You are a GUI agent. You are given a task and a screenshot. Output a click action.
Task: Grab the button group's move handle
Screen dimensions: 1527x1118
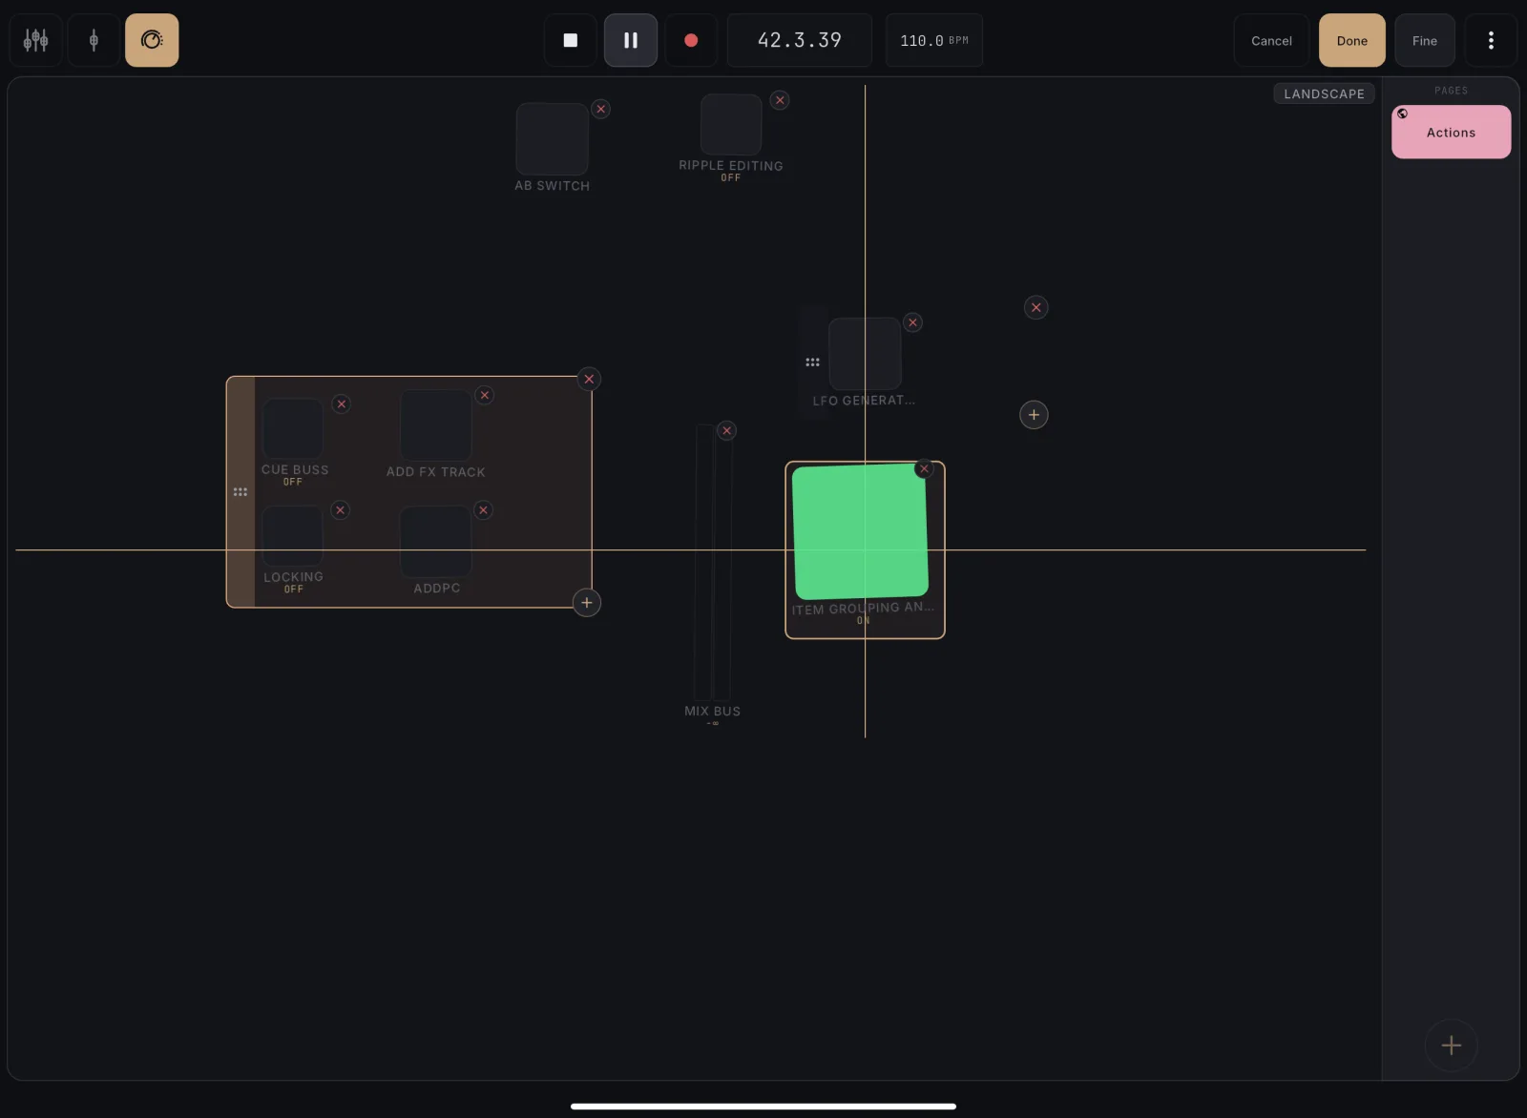pyautogui.click(x=241, y=492)
